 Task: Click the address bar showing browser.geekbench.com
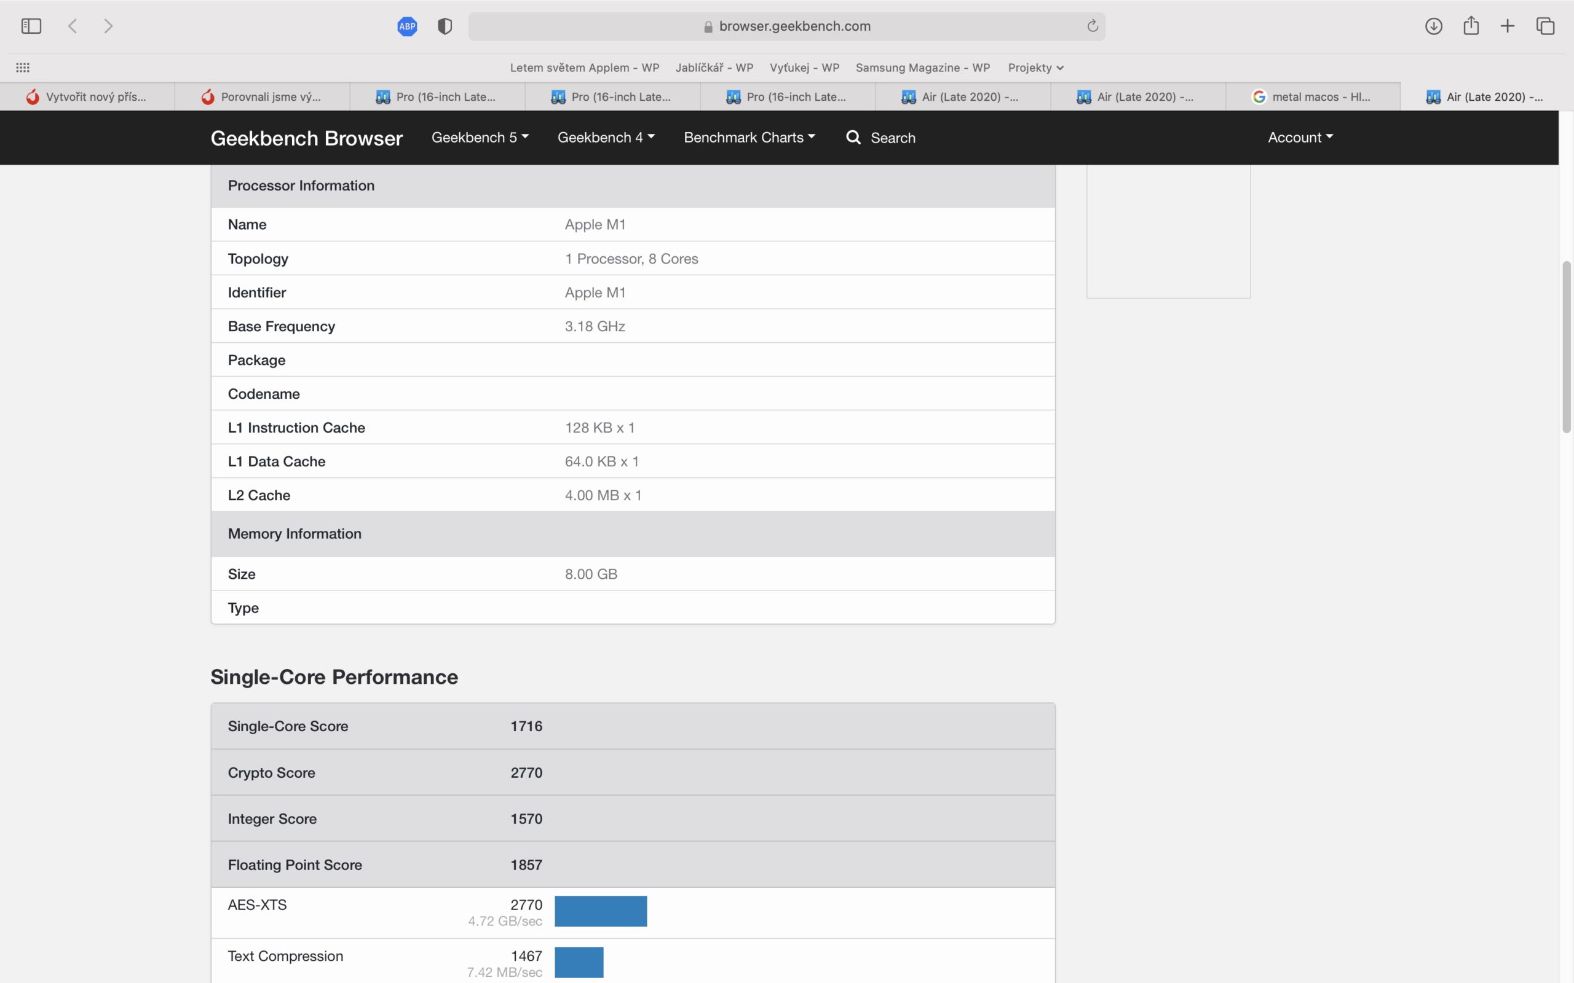click(786, 26)
